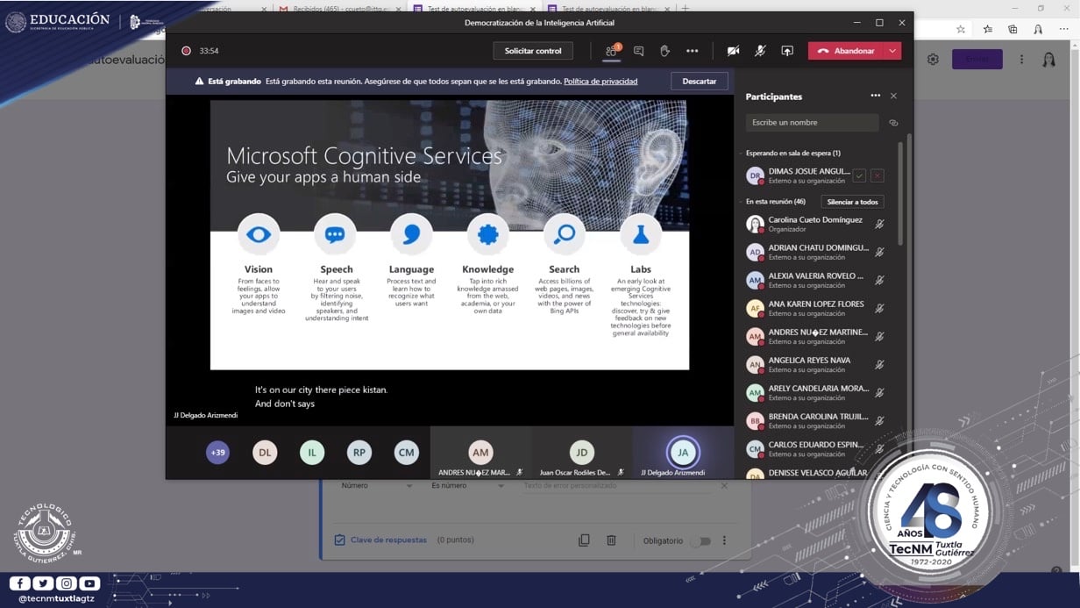Click the Solicitar control button
1080x608 pixels.
pyautogui.click(x=533, y=51)
